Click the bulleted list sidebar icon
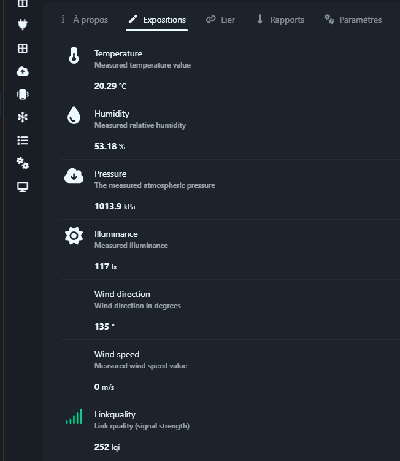Viewport: 400px width, 461px height. pos(23,140)
